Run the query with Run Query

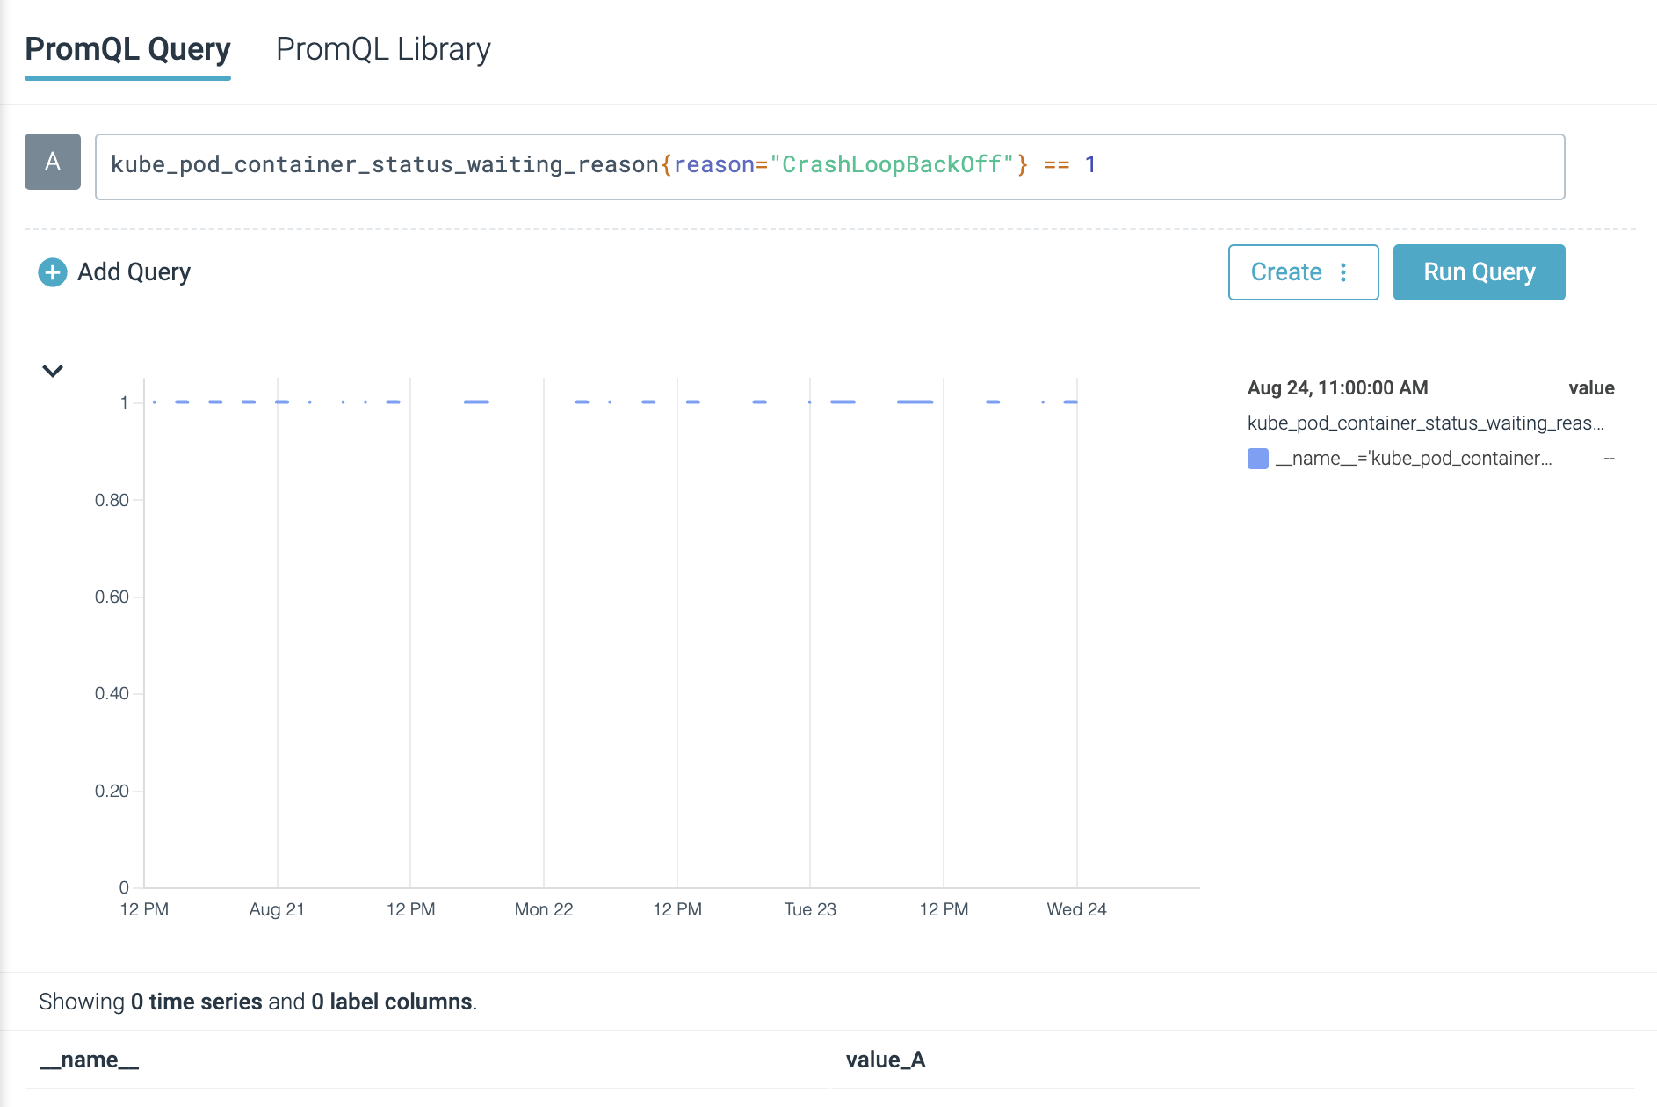click(1479, 272)
